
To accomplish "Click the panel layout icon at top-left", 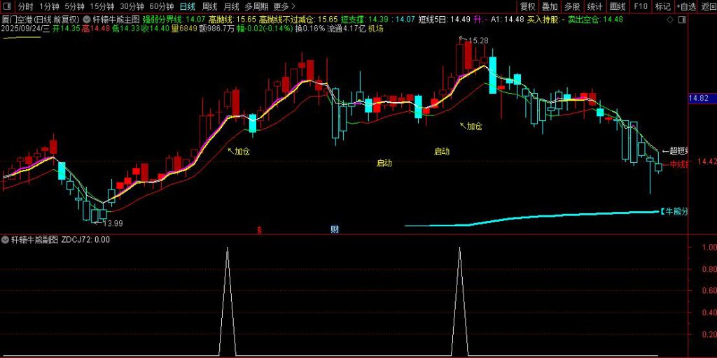I will coord(8,7).
